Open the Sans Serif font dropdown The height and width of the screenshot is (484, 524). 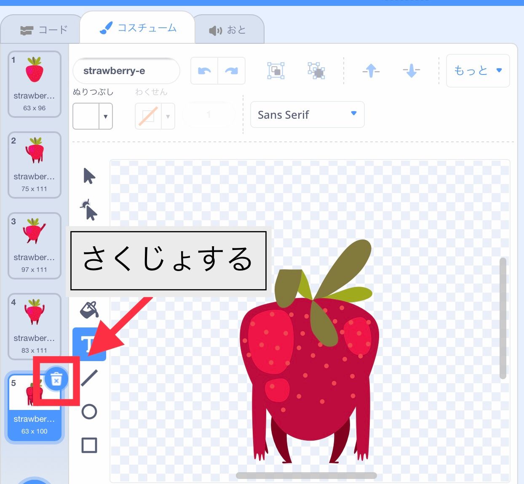pyautogui.click(x=307, y=114)
